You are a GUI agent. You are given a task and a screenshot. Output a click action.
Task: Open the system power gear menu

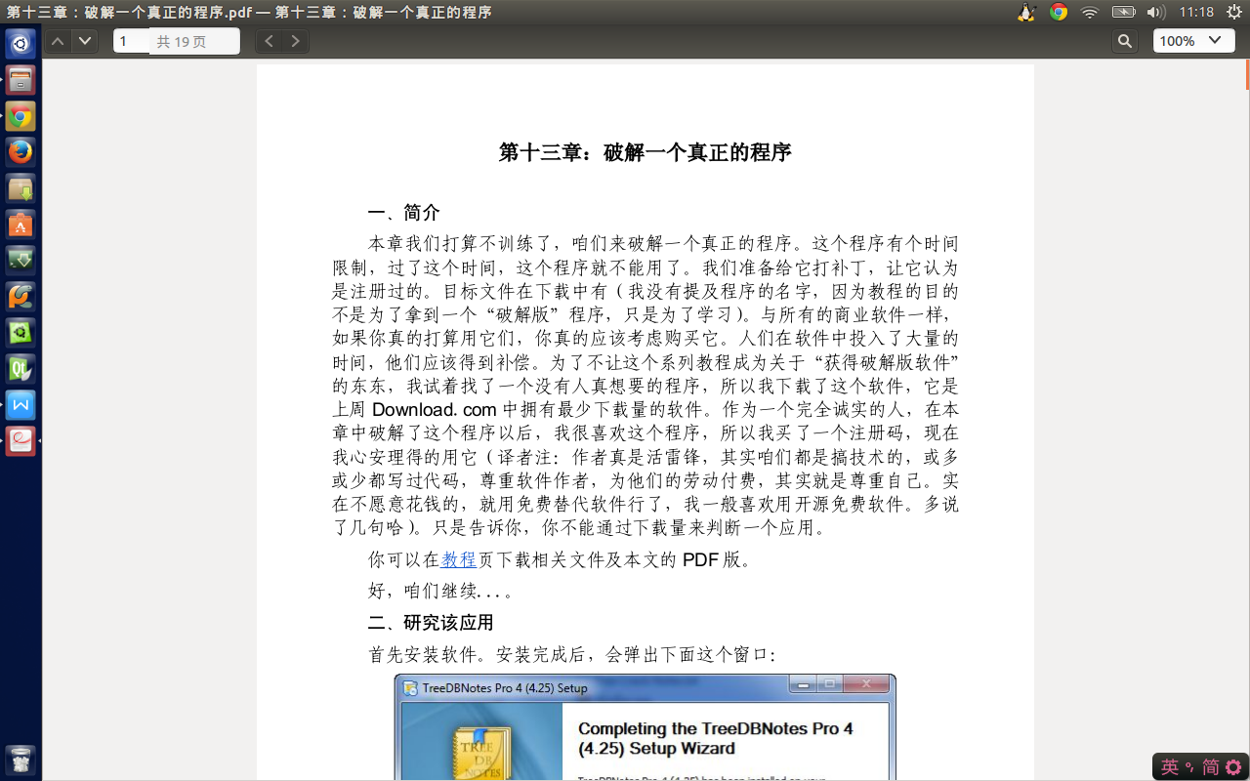pyautogui.click(x=1234, y=12)
